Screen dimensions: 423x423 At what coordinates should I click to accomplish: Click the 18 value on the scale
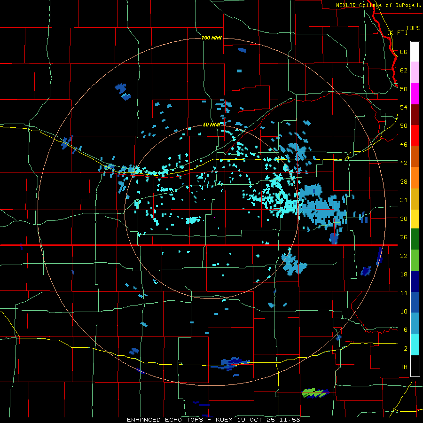[404, 274]
